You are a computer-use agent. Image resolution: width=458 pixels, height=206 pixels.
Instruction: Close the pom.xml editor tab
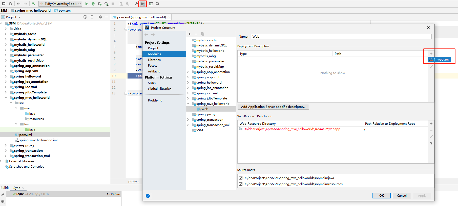point(169,17)
